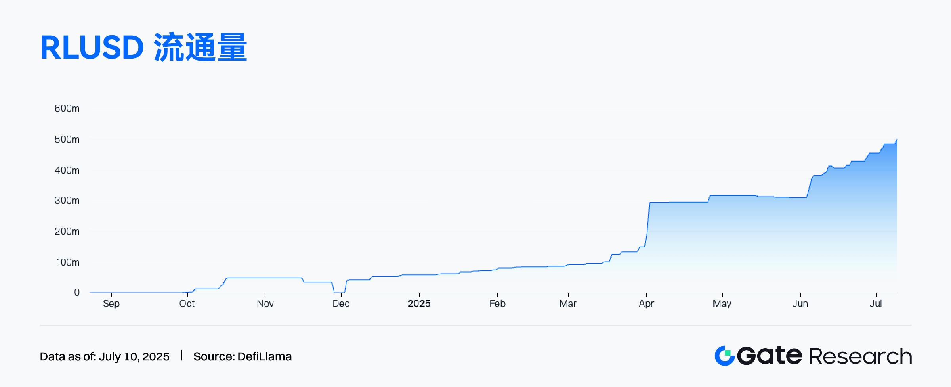Click the Source: DefiLlama text

(x=243, y=356)
